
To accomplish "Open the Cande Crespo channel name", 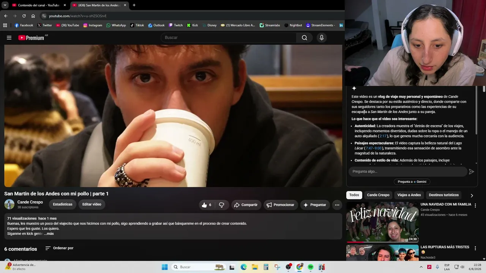I will click(30, 202).
